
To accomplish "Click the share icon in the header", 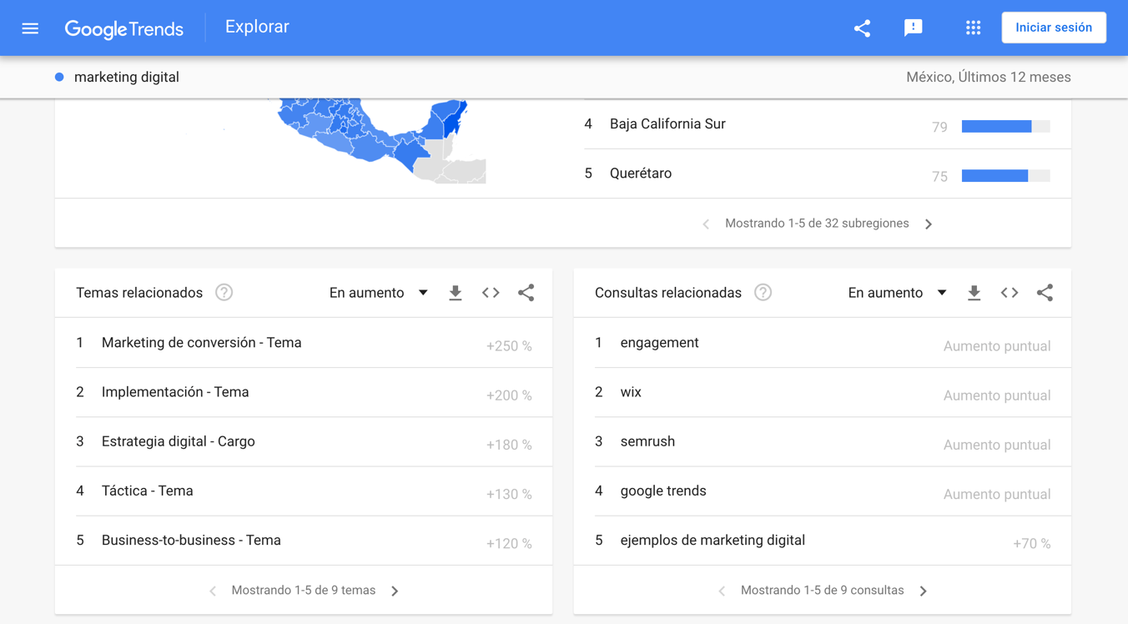I will coord(862,28).
